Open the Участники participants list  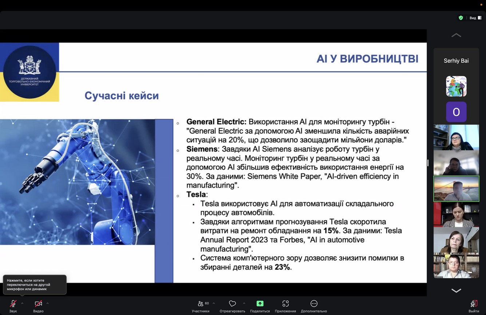(x=201, y=304)
